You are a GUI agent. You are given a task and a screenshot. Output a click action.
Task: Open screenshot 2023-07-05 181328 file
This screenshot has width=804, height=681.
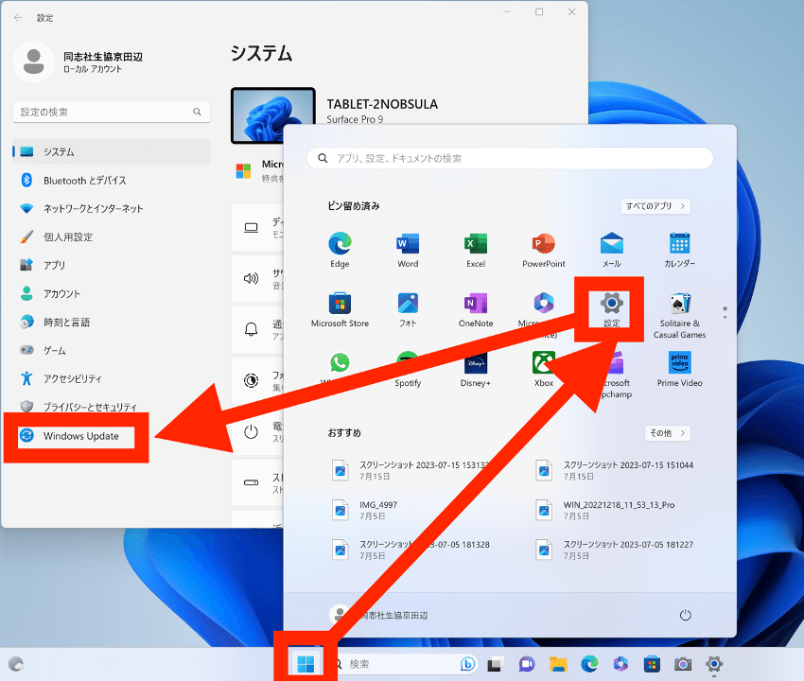(x=411, y=550)
